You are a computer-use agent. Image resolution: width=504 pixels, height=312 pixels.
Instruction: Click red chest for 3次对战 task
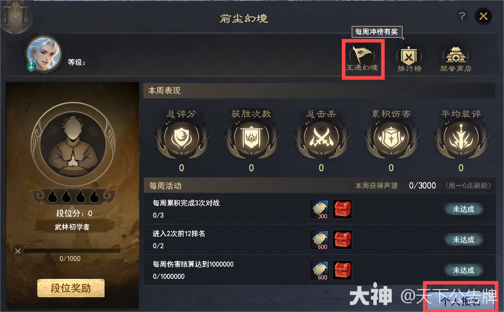point(342,209)
